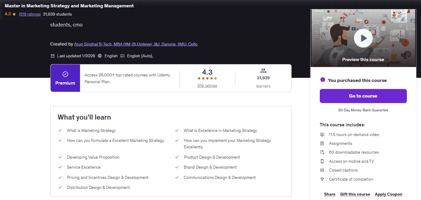Click checkmark next to formulate a Excellent Marketing Strategy

coord(60,140)
